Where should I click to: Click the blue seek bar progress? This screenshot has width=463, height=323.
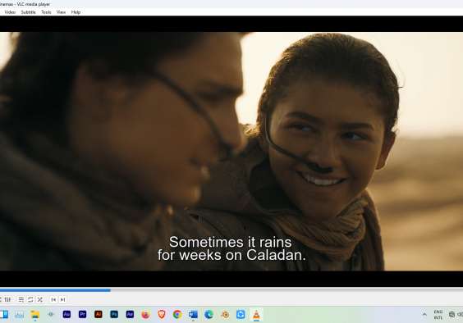coord(55,290)
